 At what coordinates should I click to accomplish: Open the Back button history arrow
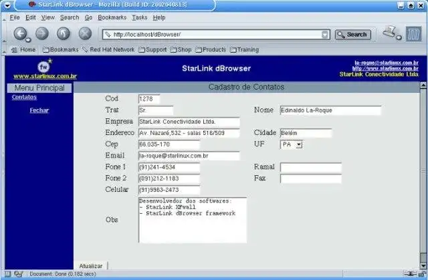tap(28, 40)
